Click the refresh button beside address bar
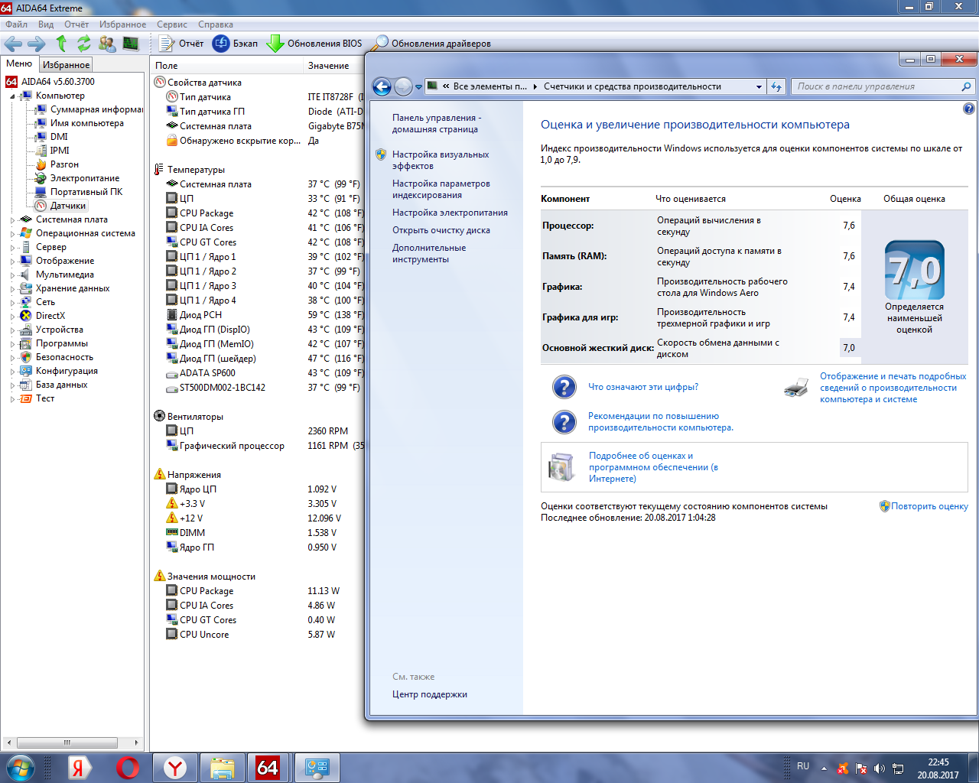The height and width of the screenshot is (783, 979). click(776, 86)
